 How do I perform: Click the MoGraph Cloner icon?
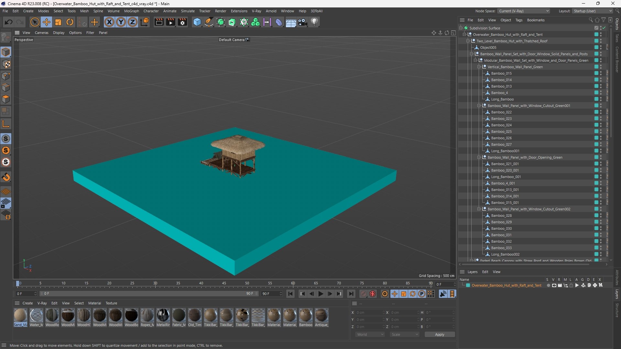[256, 22]
